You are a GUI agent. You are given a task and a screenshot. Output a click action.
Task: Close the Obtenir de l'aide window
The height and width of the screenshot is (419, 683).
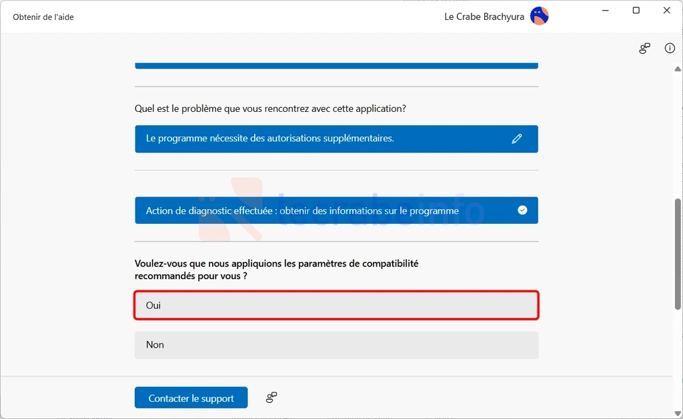point(666,11)
